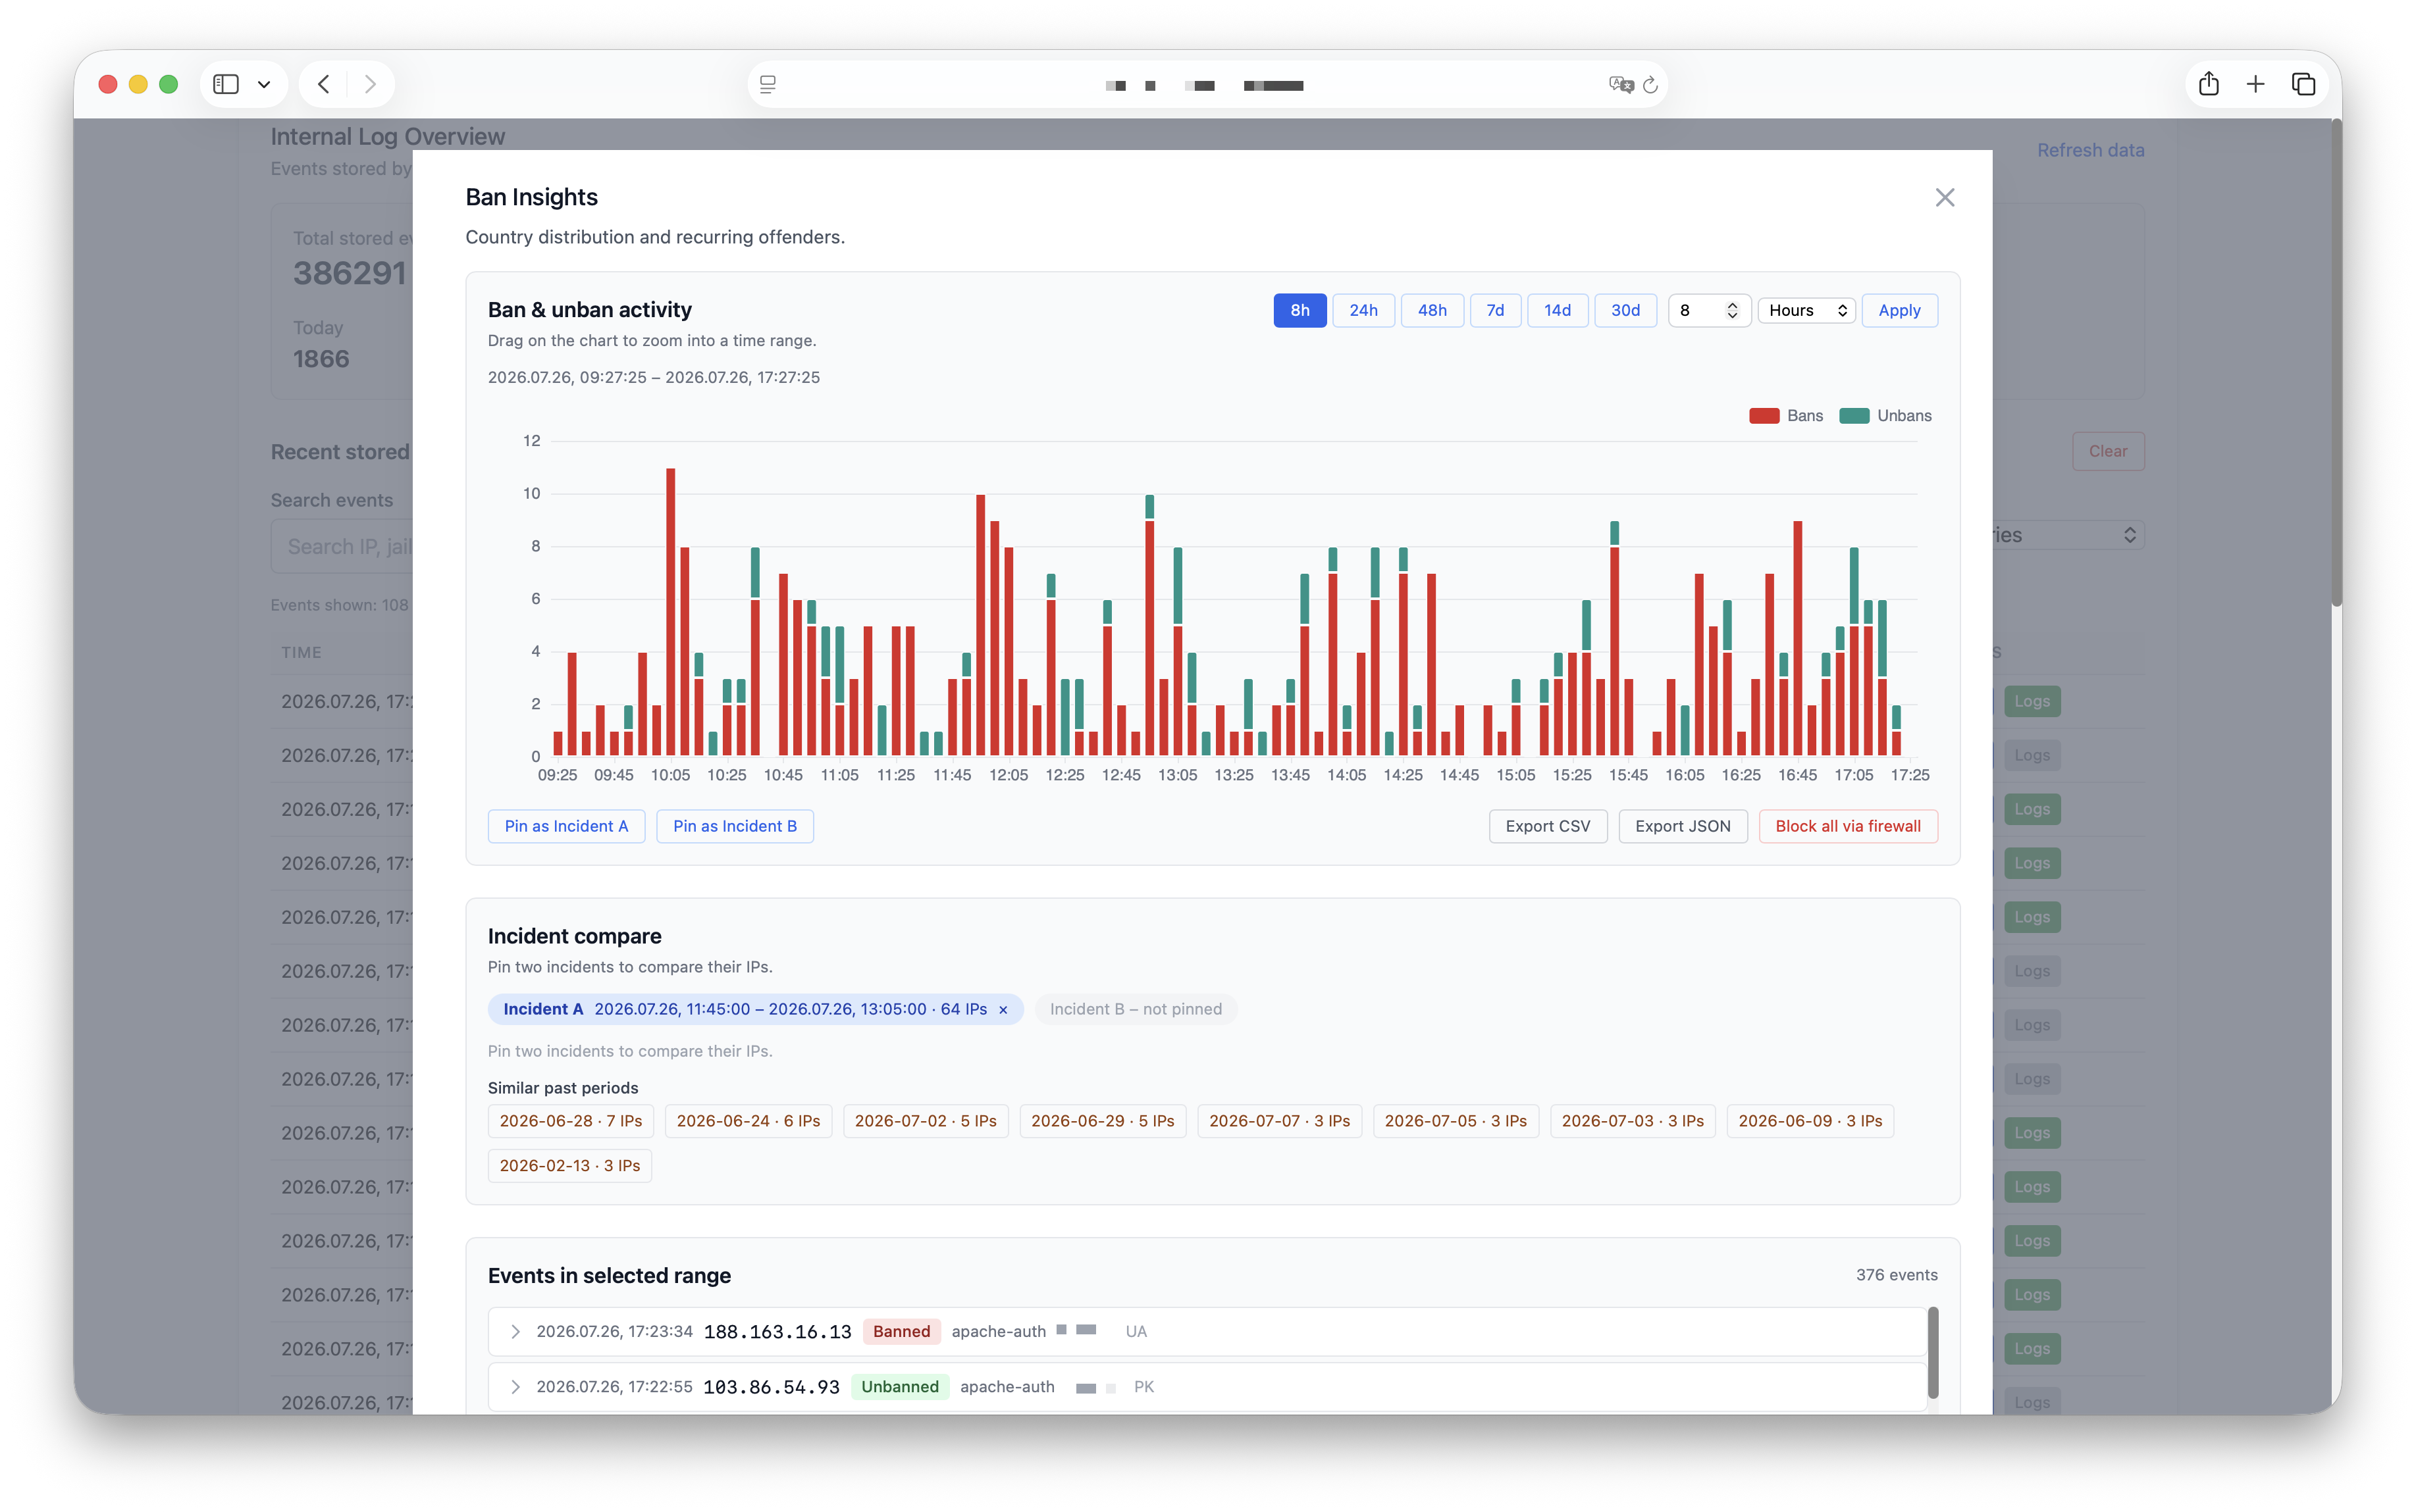Pin range as Incident A
The image size is (2416, 1512).
tap(566, 826)
